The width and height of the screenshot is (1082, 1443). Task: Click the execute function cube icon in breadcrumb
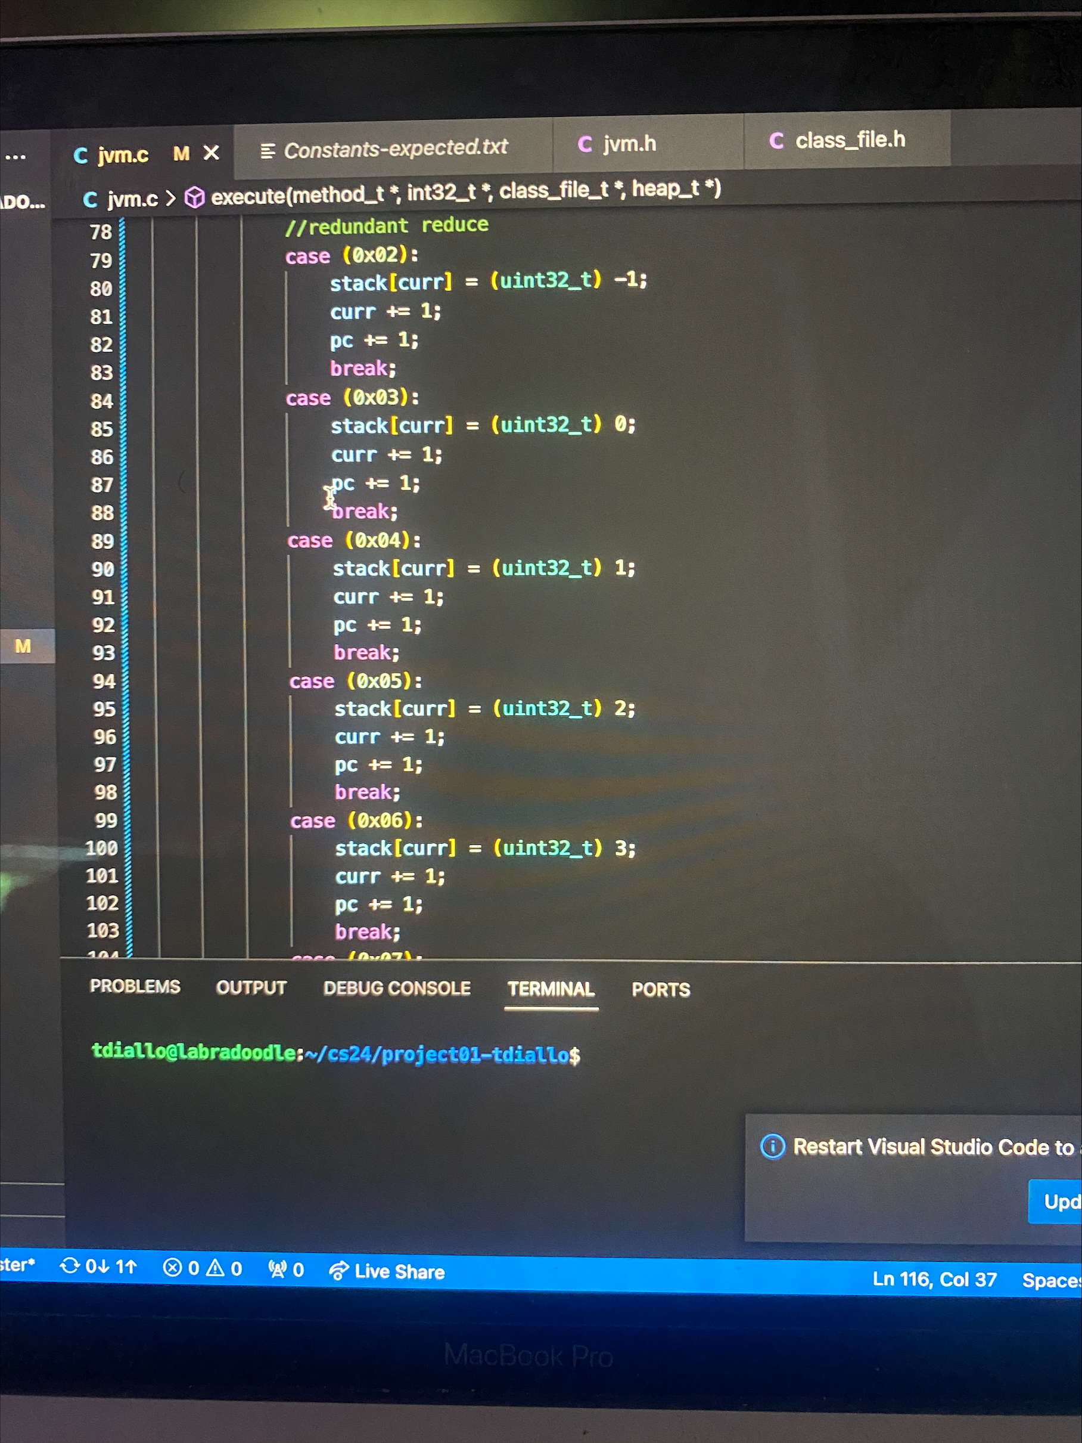tap(194, 197)
